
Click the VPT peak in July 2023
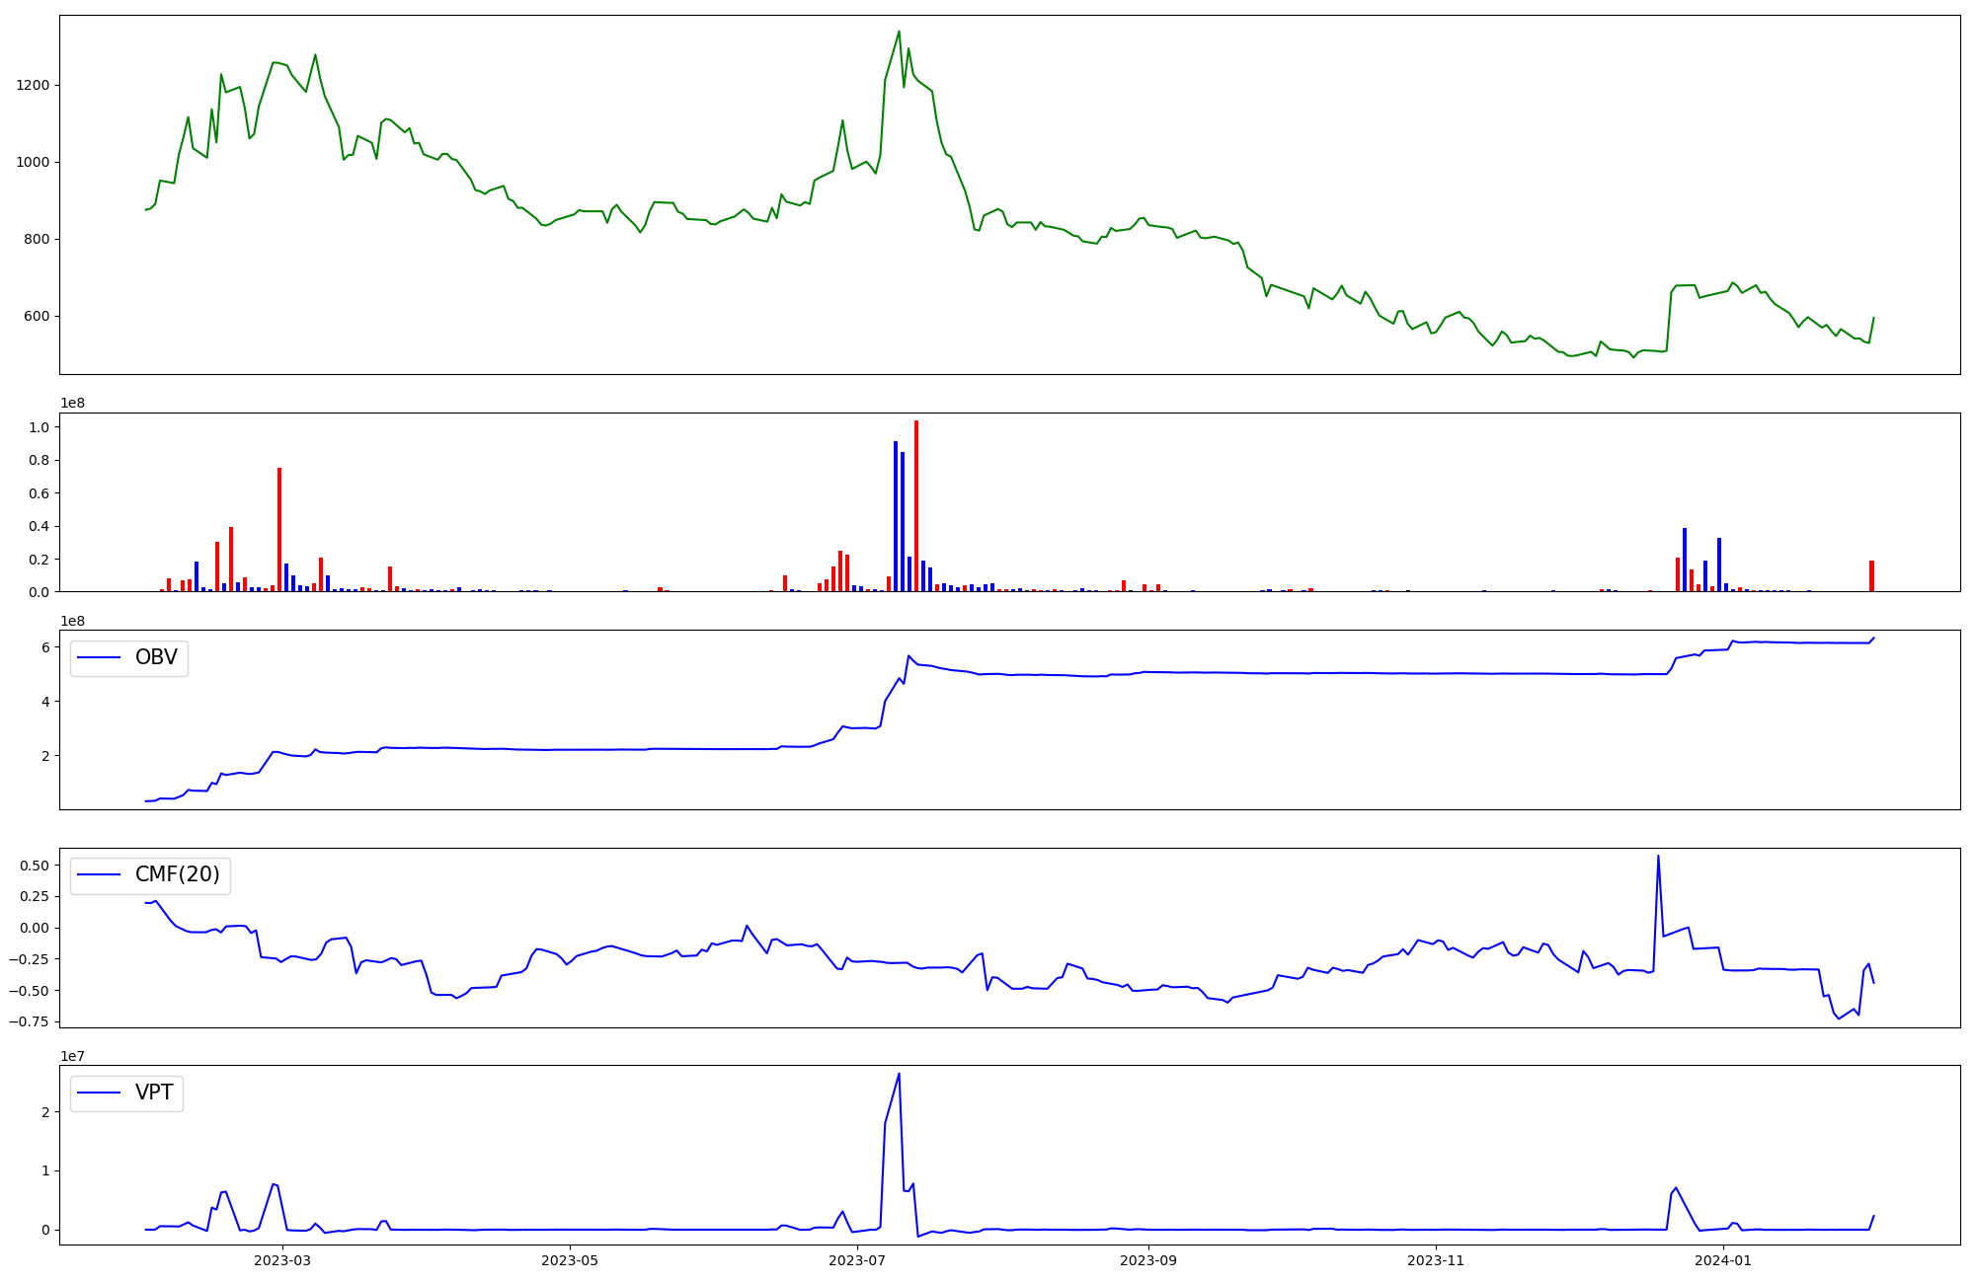[x=899, y=1074]
